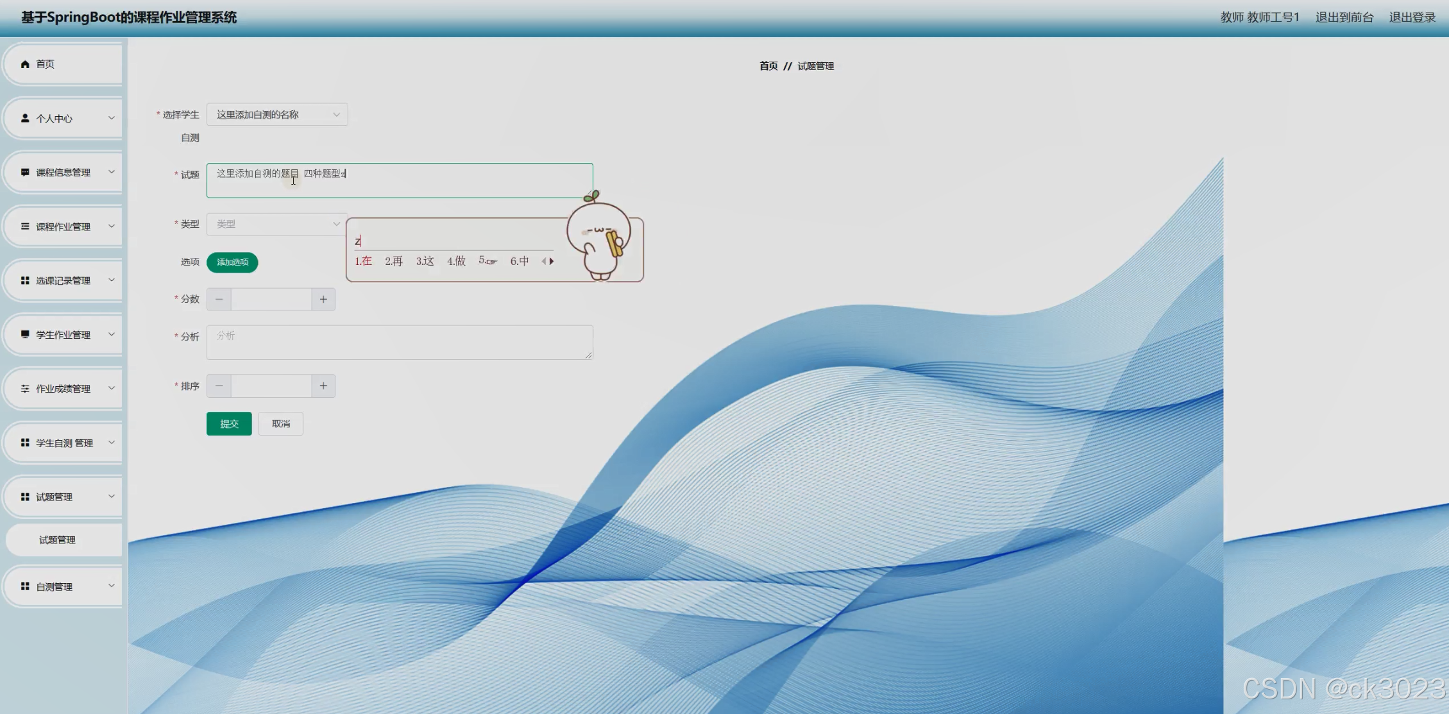Image resolution: width=1449 pixels, height=714 pixels.
Task: Increase the 排序 value with plus
Action: [323, 386]
